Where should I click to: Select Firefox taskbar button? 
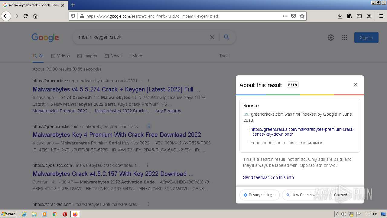click(75, 214)
